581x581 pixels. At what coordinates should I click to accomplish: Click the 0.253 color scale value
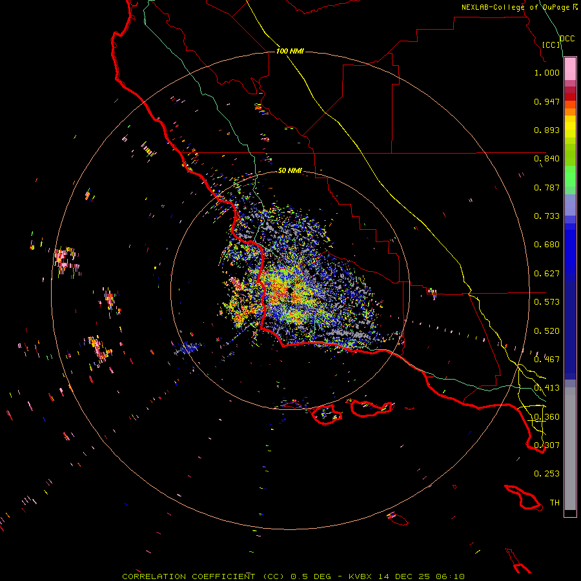point(547,474)
